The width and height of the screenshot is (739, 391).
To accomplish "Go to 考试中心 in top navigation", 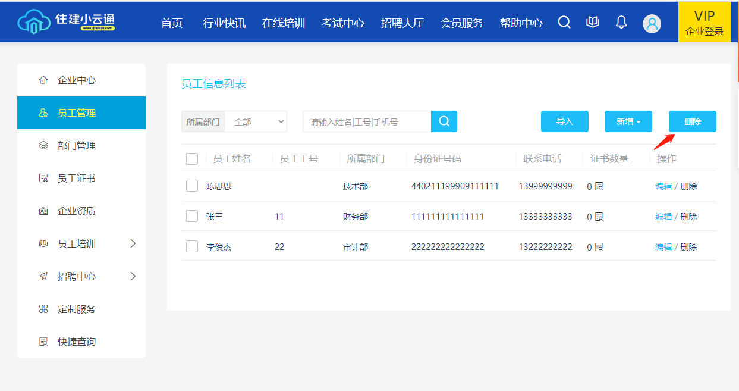I will 343,23.
